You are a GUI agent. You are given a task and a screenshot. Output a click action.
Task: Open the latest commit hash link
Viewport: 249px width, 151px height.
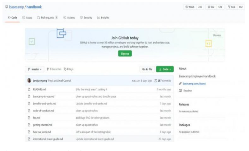(x=136, y=81)
